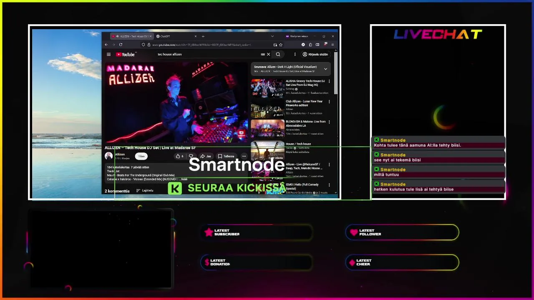
Task: Mute the ALLIZEN tab via speaker icon
Action: coord(117,36)
